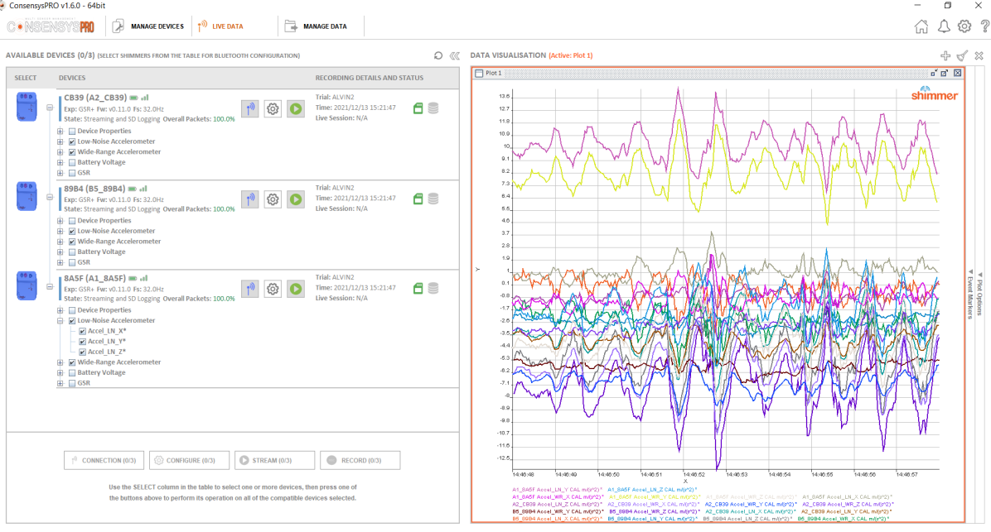The height and width of the screenshot is (532, 991).
Task: Select the 89B4 Shimmer device icon
Action: tap(27, 196)
